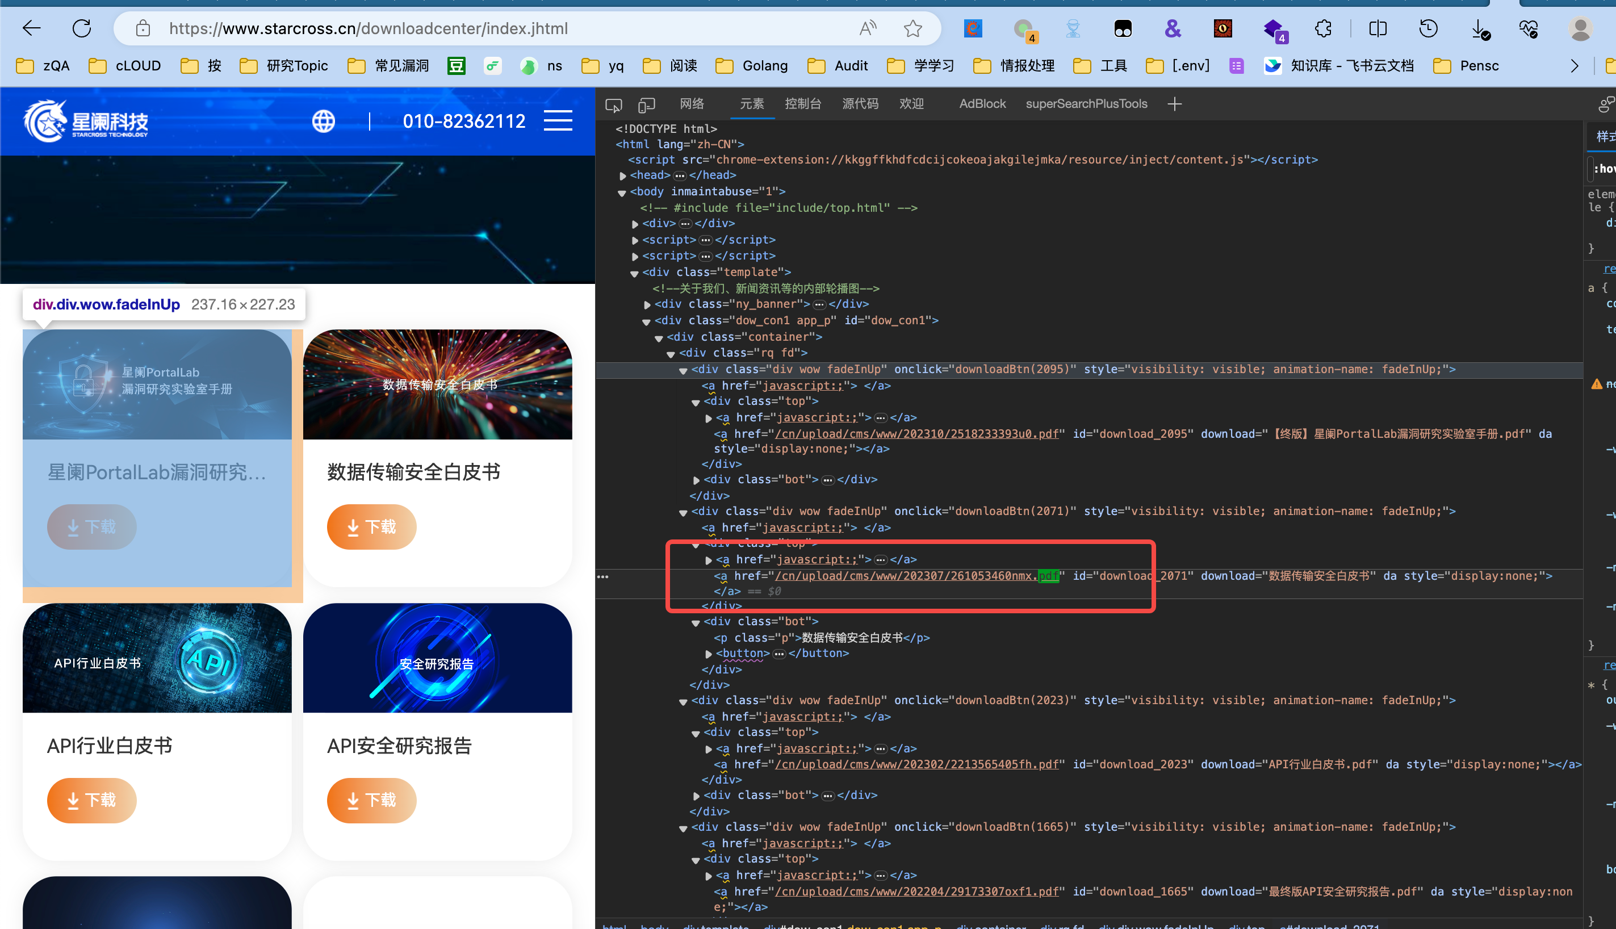
Task: Open the purple ampersand extension icon
Action: (1173, 29)
